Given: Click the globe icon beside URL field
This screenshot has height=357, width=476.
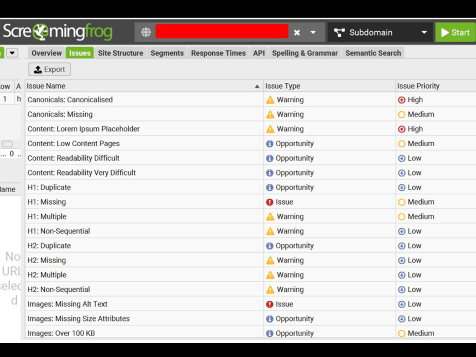Looking at the screenshot, I should (x=146, y=32).
